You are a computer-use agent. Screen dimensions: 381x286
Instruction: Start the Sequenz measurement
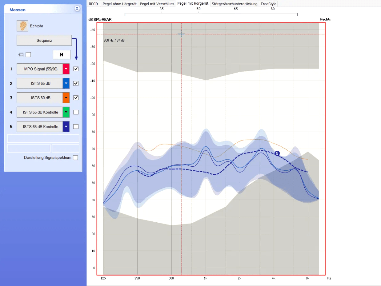pyautogui.click(x=44, y=40)
